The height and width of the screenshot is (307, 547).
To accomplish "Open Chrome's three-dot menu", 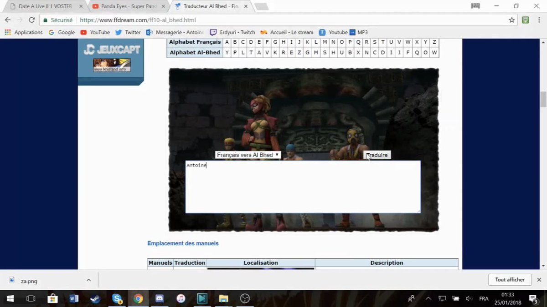I will pyautogui.click(x=538, y=20).
